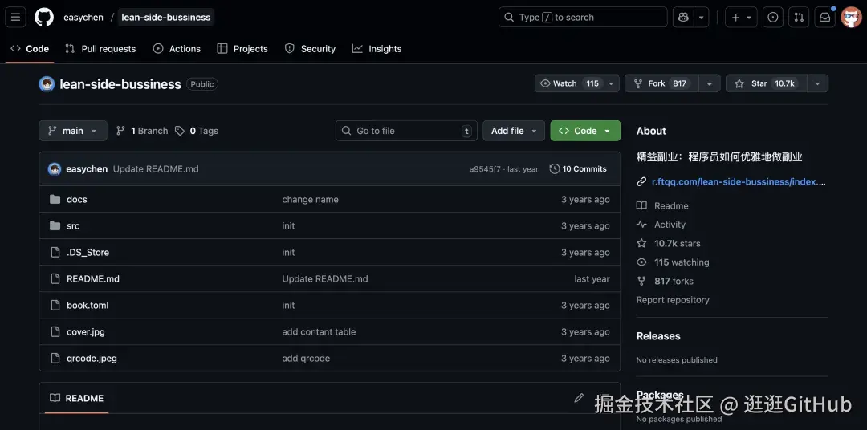This screenshot has width=867, height=430.
Task: Open the user profile avatar menu
Action: (851, 17)
